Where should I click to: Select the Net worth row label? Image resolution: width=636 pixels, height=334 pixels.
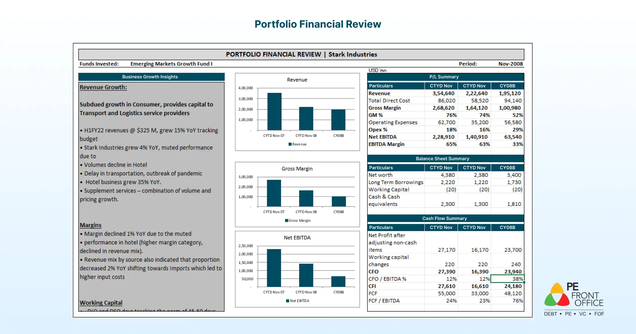(380, 175)
